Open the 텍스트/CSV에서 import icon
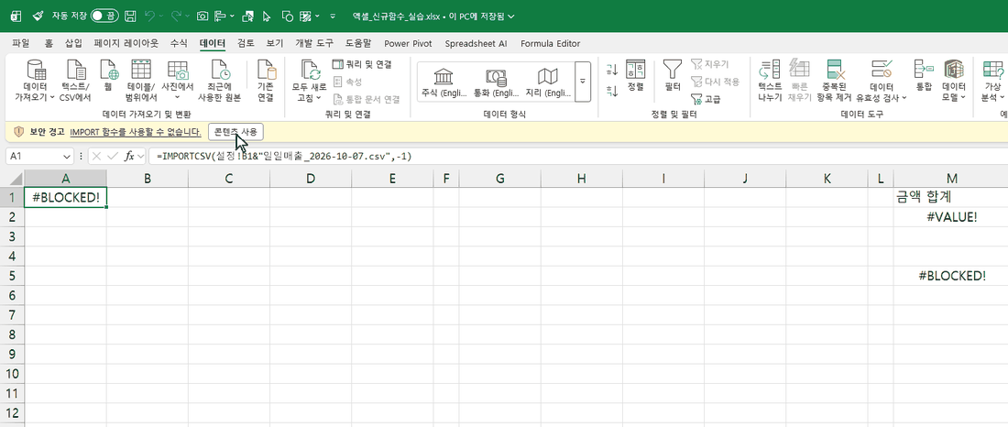1008x427 pixels. 75,81
